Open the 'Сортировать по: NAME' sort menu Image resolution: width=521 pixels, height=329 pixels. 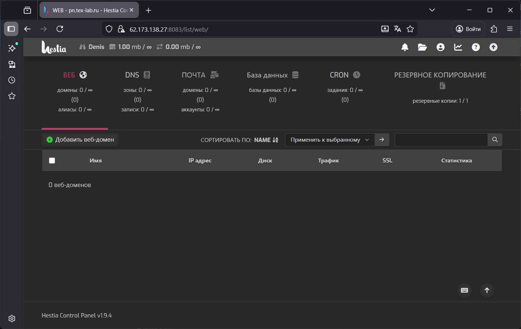click(266, 140)
